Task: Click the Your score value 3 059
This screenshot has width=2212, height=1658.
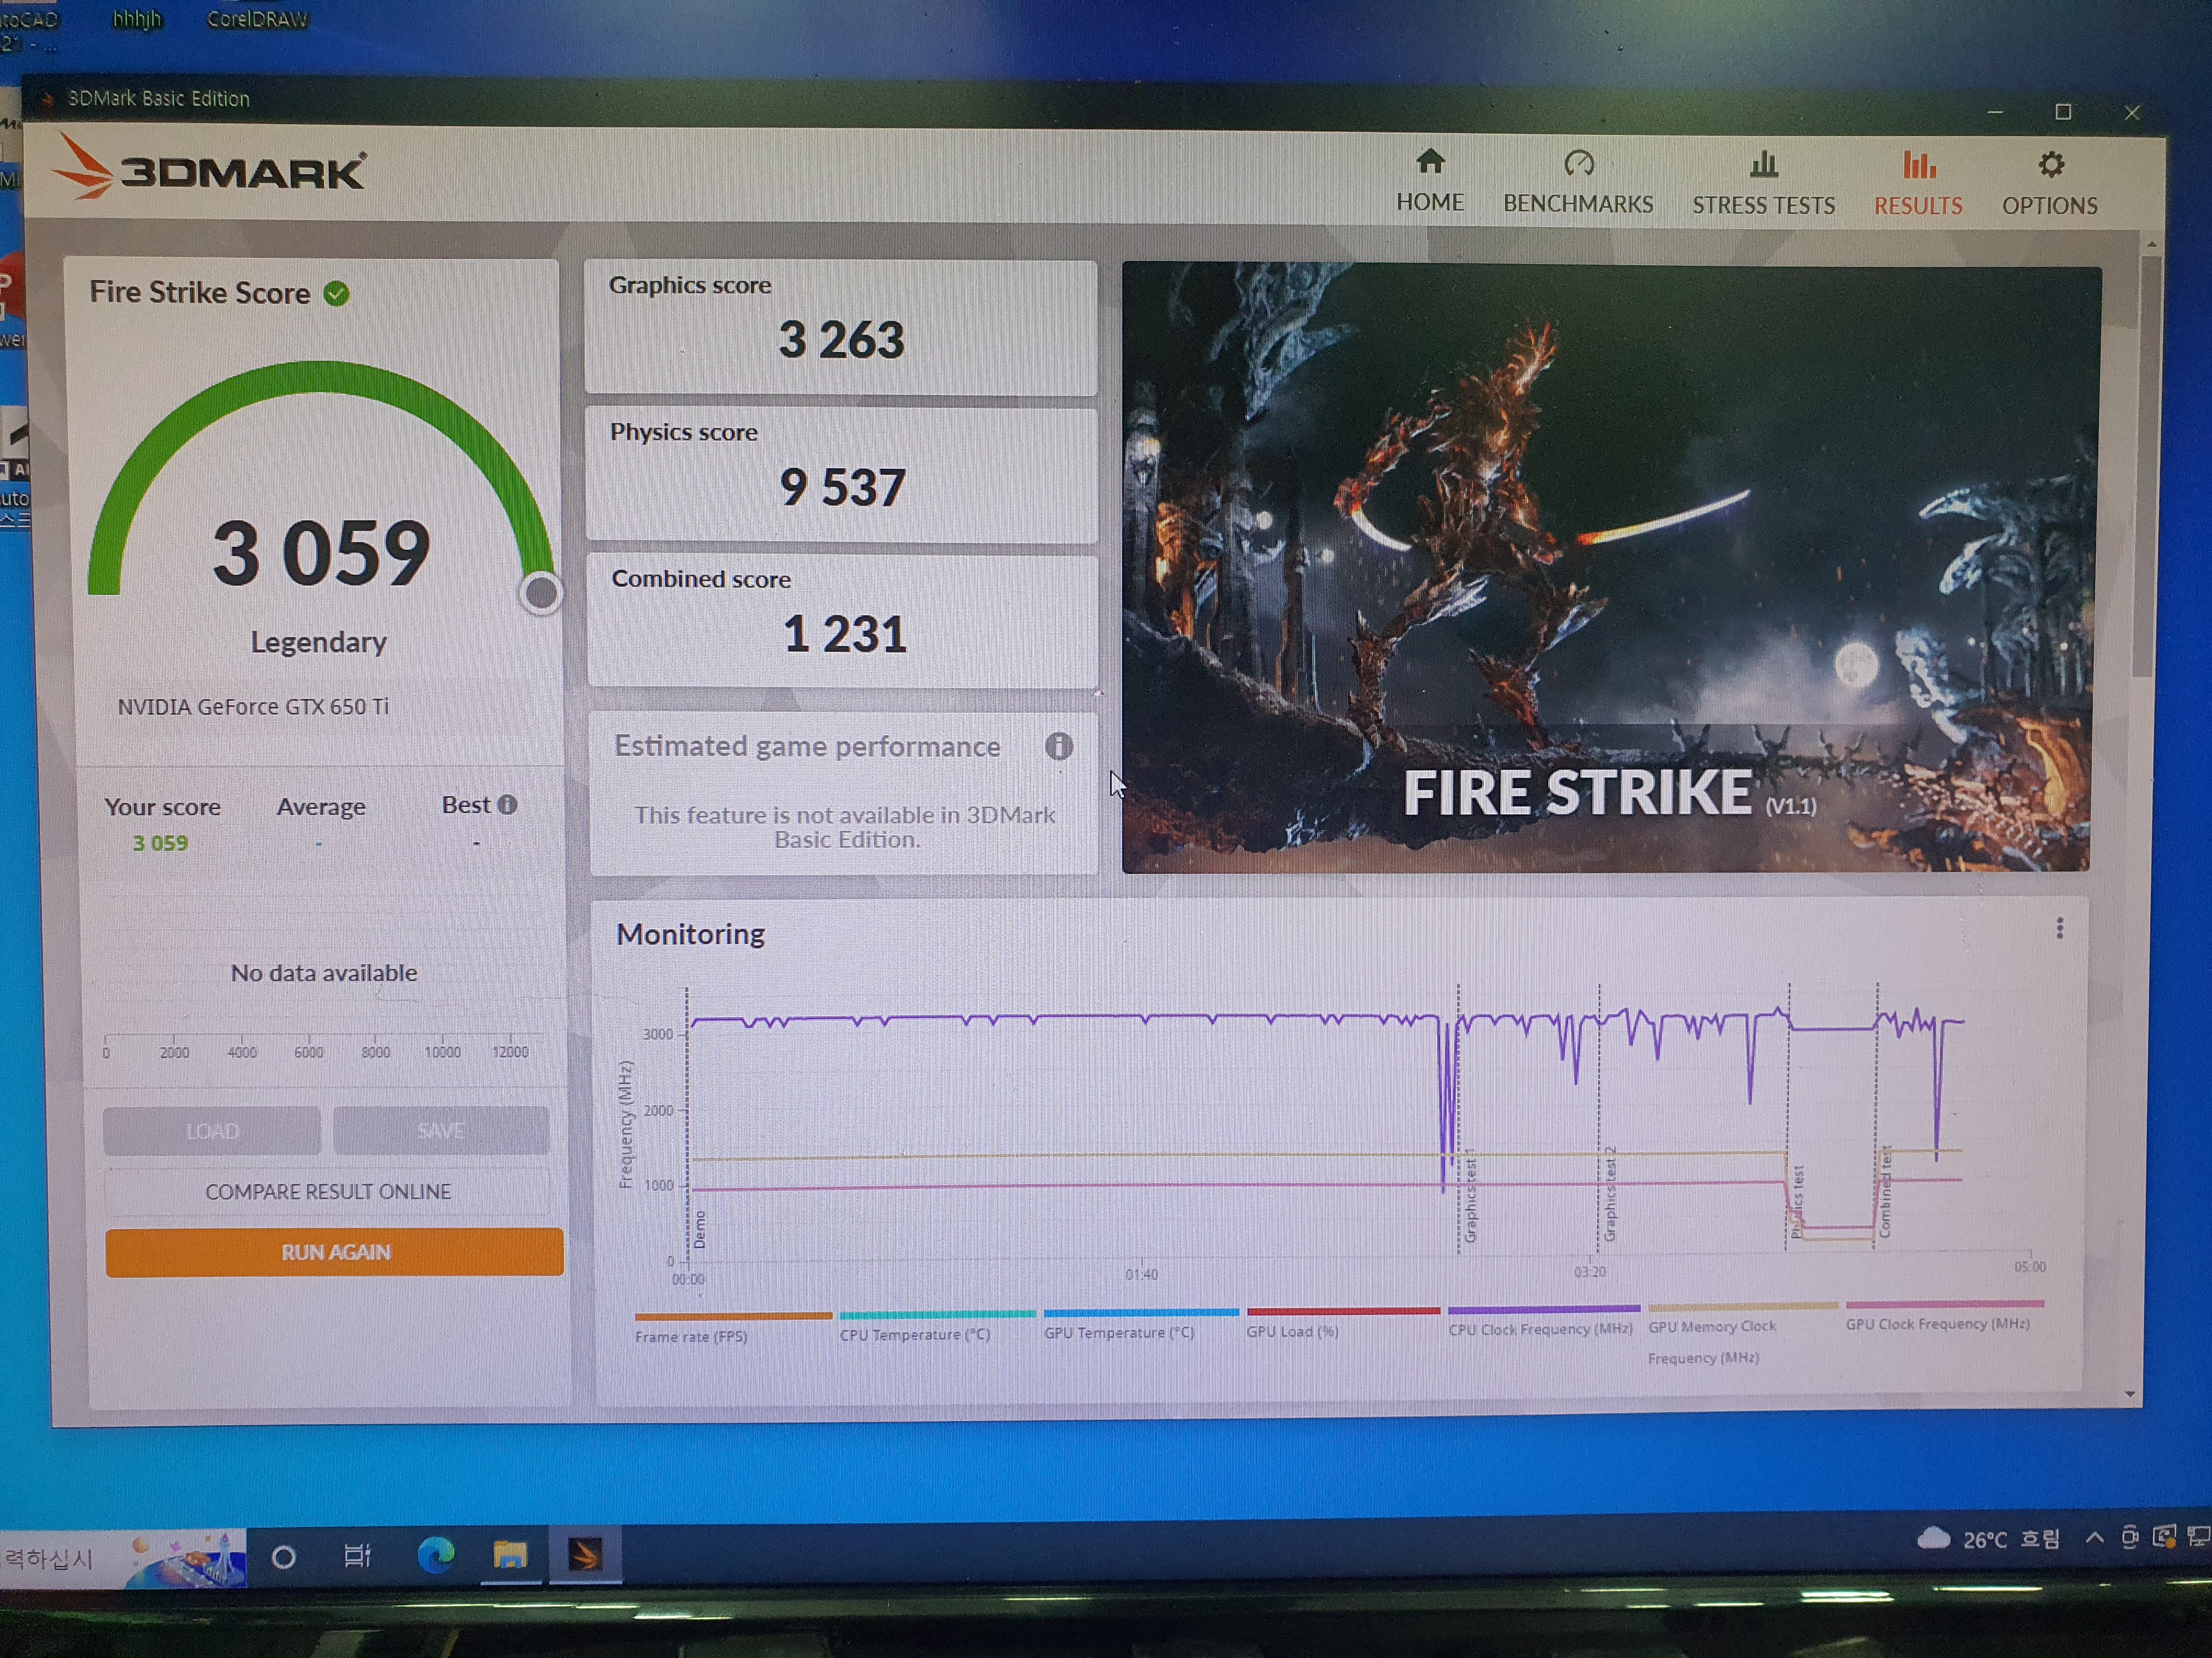Action: 160,843
